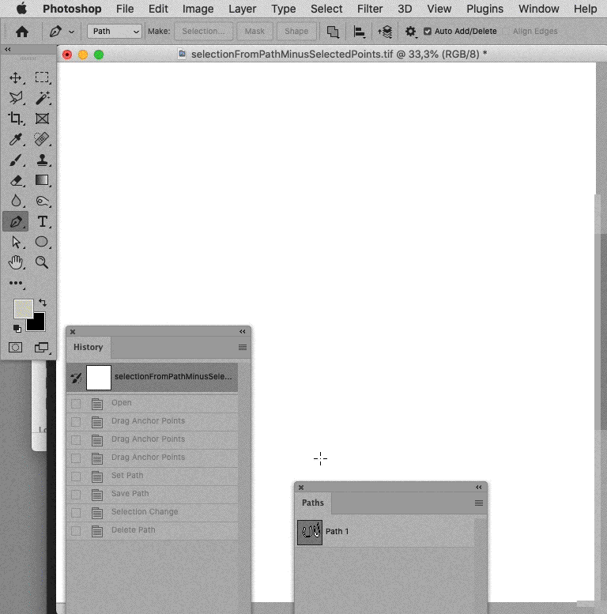Image resolution: width=607 pixels, height=614 pixels.
Task: Choose the Polygonal Lasso tool
Action: pos(16,97)
